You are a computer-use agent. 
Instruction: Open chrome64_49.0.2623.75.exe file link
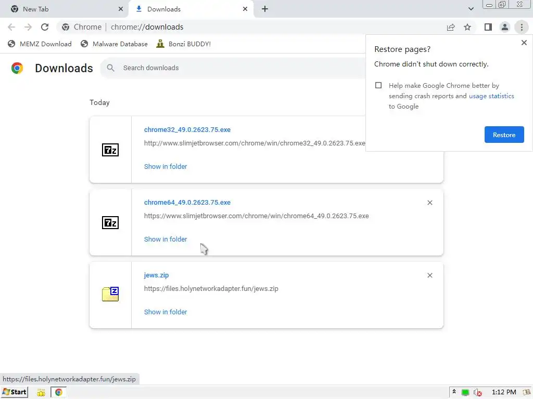[x=187, y=203]
